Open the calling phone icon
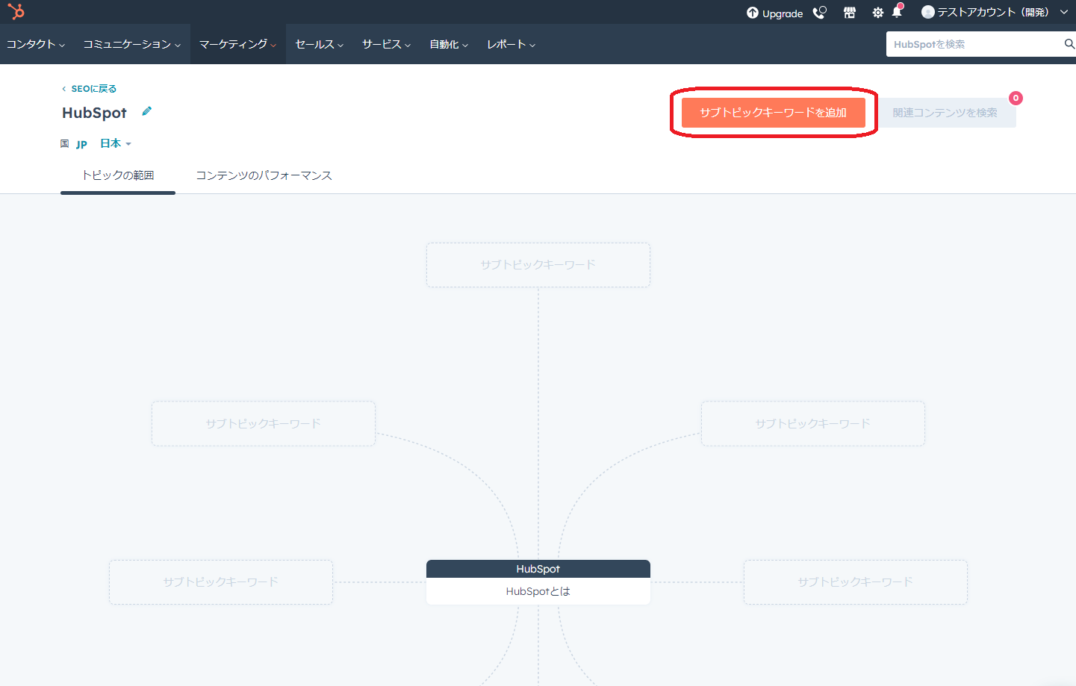 click(x=820, y=13)
